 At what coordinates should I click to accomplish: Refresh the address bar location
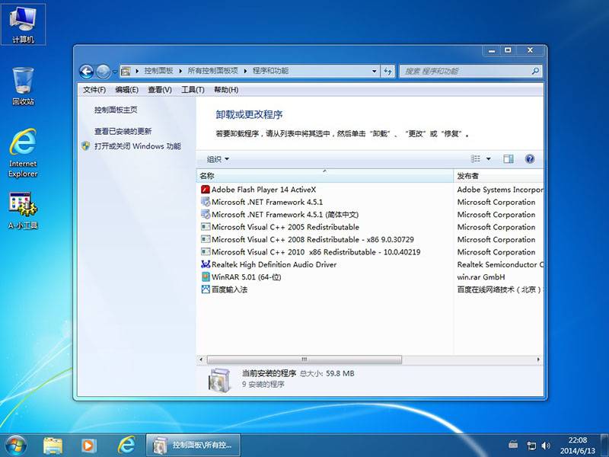pyautogui.click(x=387, y=71)
